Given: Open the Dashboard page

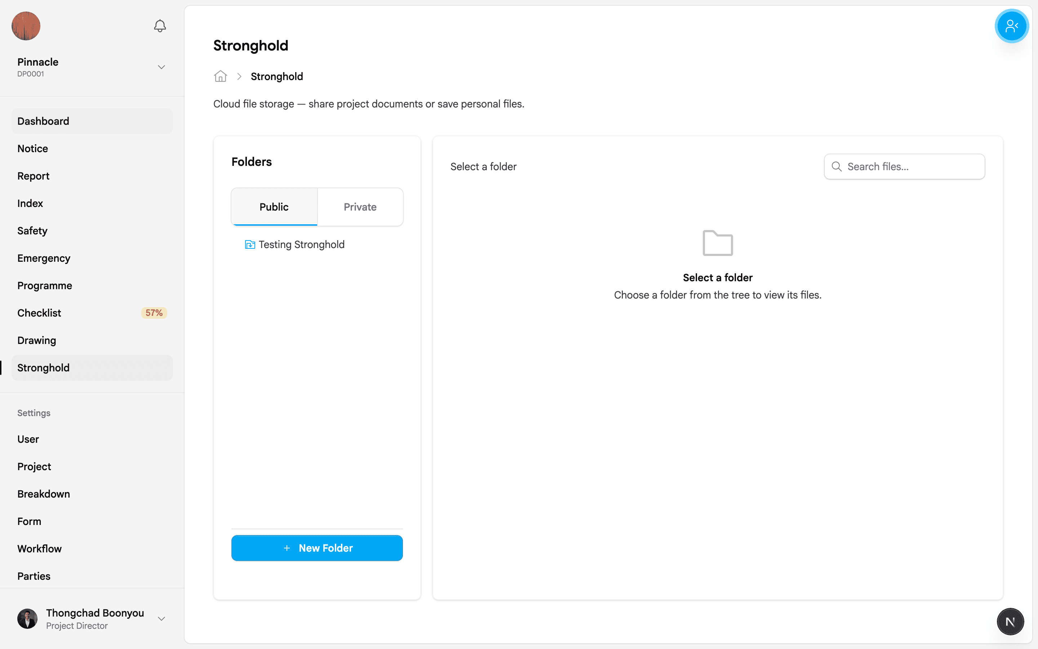Looking at the screenshot, I should click(43, 121).
